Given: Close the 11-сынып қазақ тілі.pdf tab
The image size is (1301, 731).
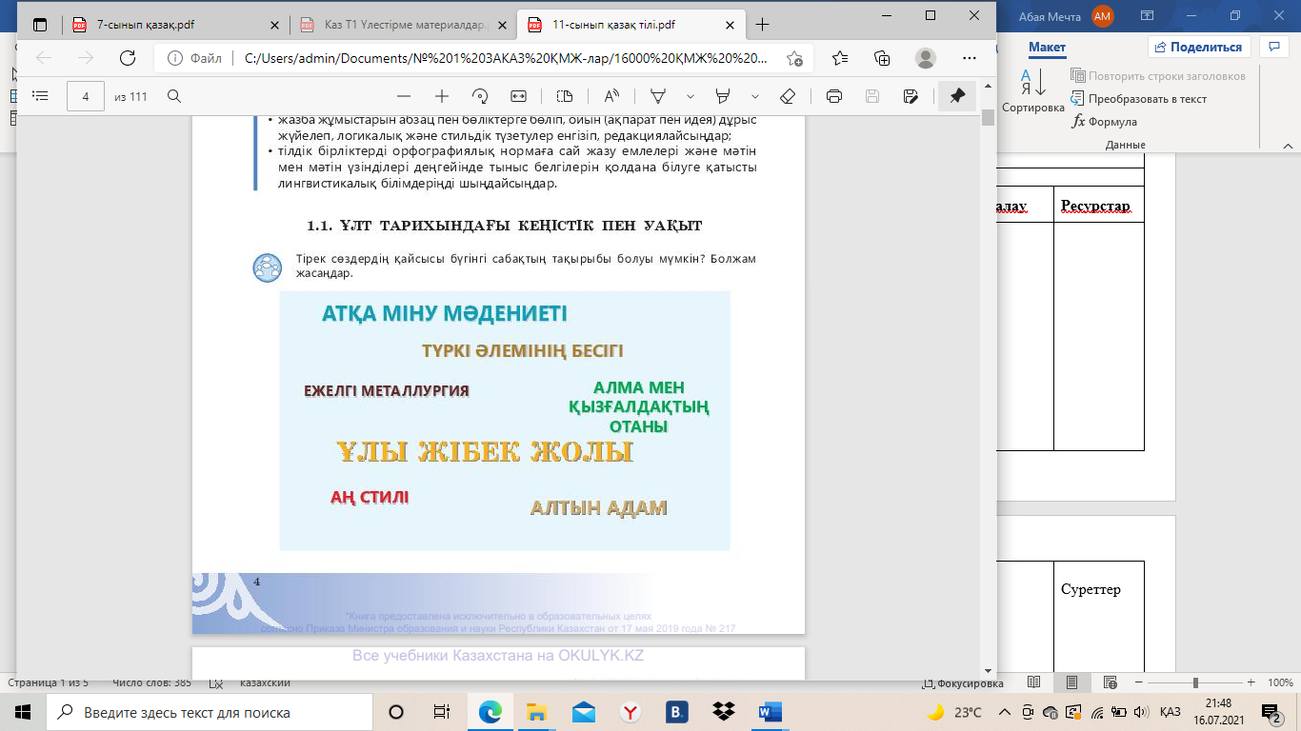Looking at the screenshot, I should tap(728, 25).
